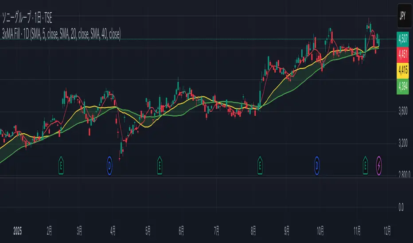
Task: Click the 5月 label on time axis
Action: point(148,231)
